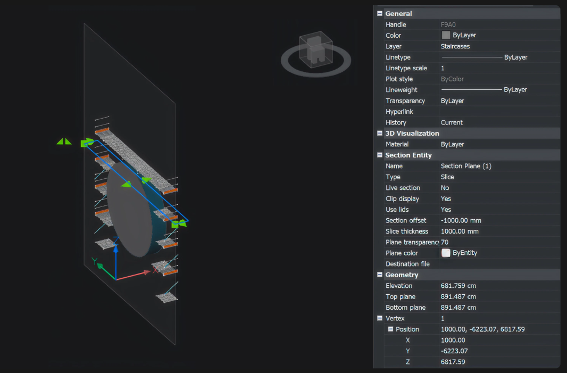Click the green double-triangle flip icon near section plane
Viewport: 567px width, 373px height.
click(x=64, y=141)
